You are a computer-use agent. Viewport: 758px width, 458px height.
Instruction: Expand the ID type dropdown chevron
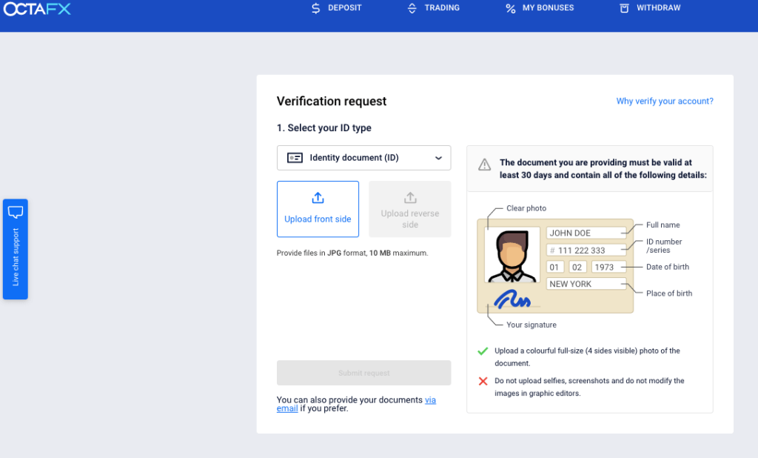coord(438,158)
